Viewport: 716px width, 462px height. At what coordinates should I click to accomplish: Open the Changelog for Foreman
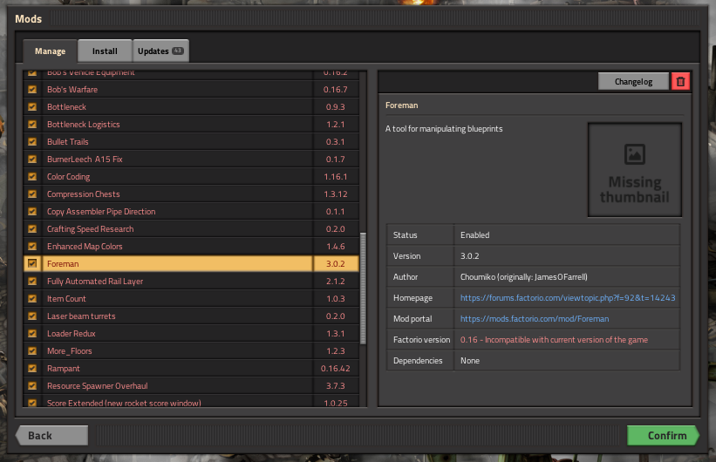coord(633,82)
